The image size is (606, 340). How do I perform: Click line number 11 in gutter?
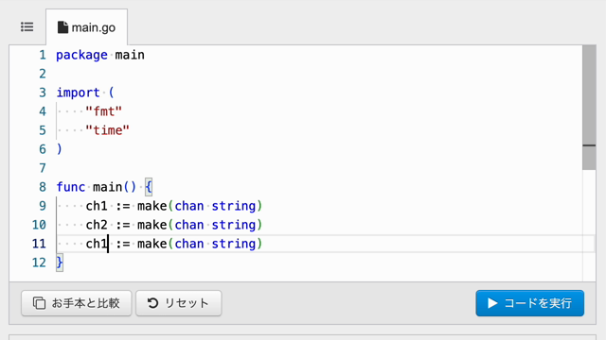pyautogui.click(x=39, y=244)
